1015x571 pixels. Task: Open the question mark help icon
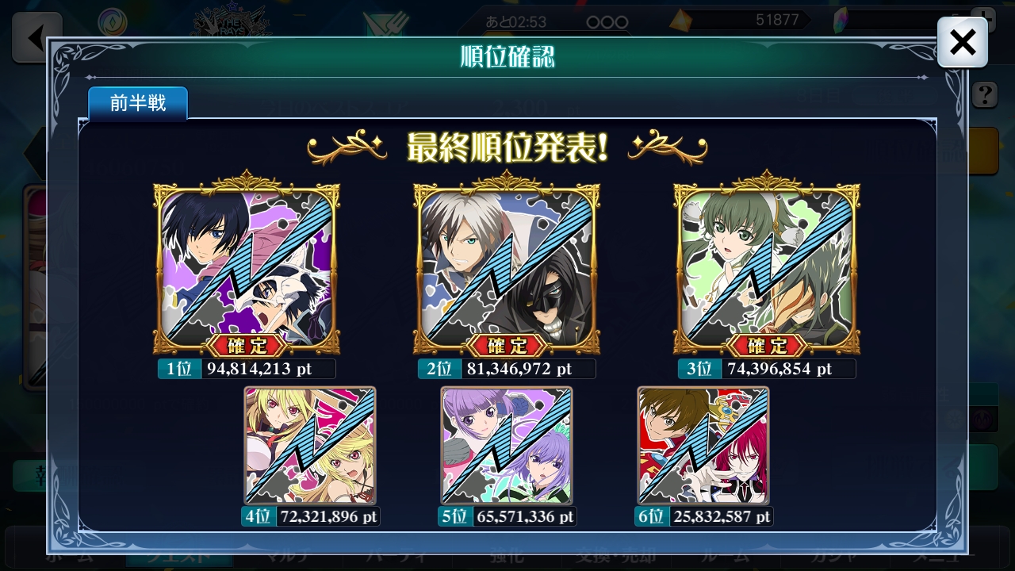pyautogui.click(x=984, y=95)
